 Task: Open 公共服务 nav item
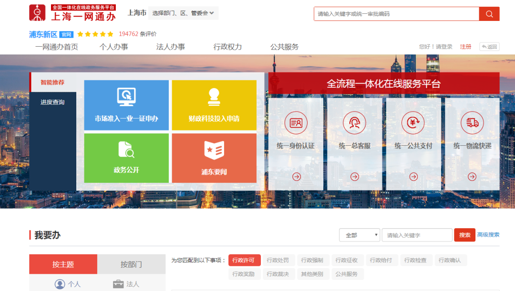click(x=284, y=47)
